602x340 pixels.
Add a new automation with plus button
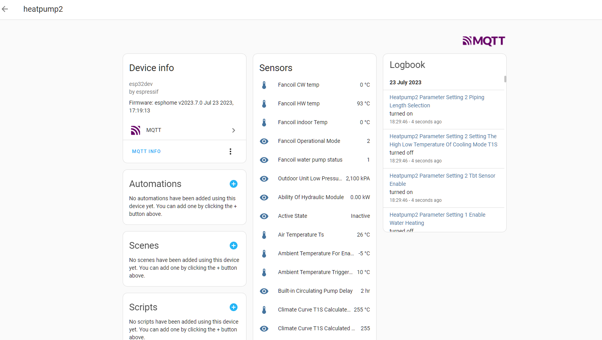234,184
